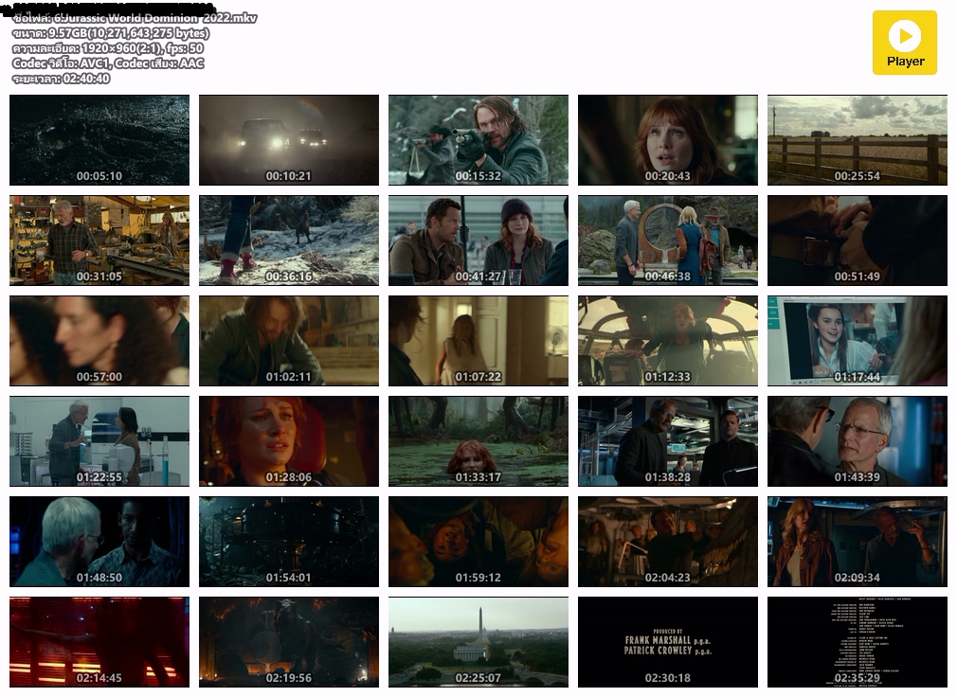Select the Frank Marshall credits frame at 02:30:18

tap(668, 642)
